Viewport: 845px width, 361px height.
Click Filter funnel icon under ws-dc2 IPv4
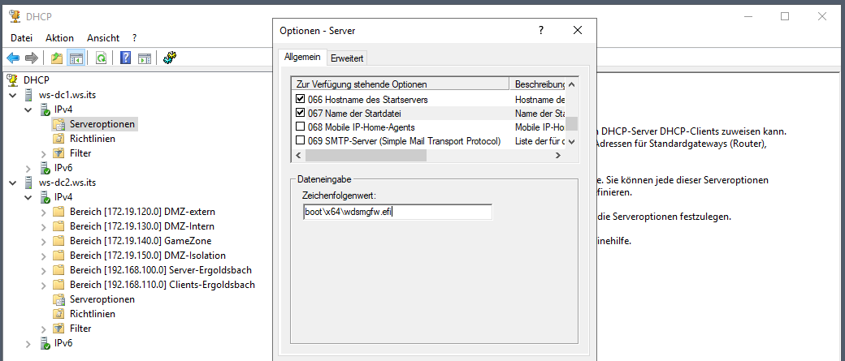58,329
